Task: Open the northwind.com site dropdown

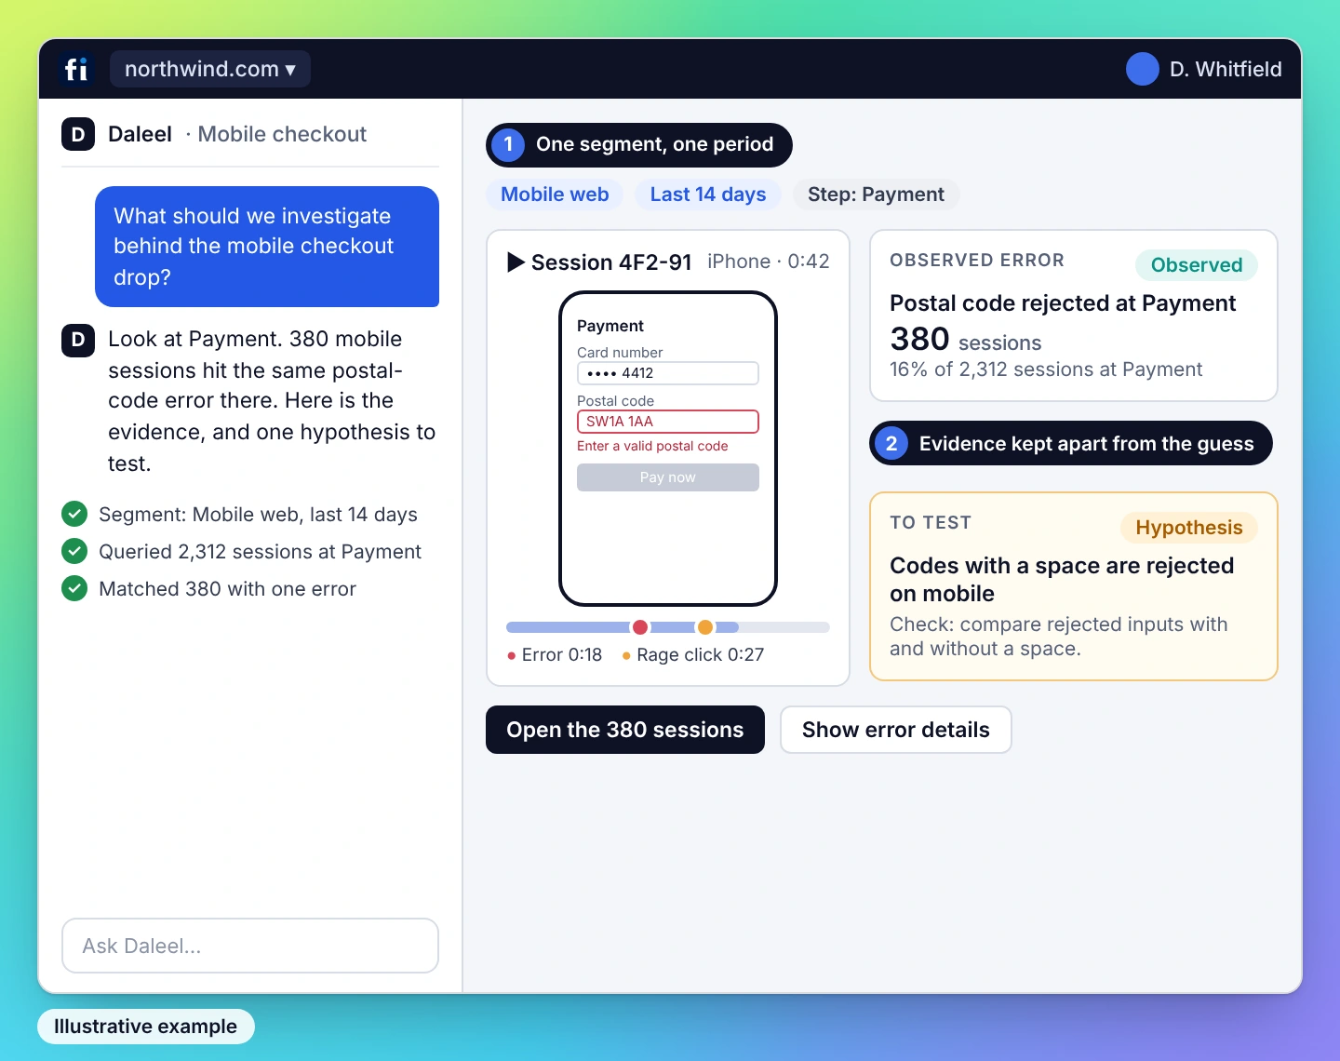Action: [210, 69]
